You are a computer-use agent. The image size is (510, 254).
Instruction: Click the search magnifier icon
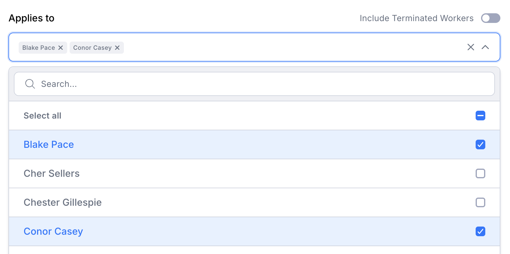pos(30,84)
